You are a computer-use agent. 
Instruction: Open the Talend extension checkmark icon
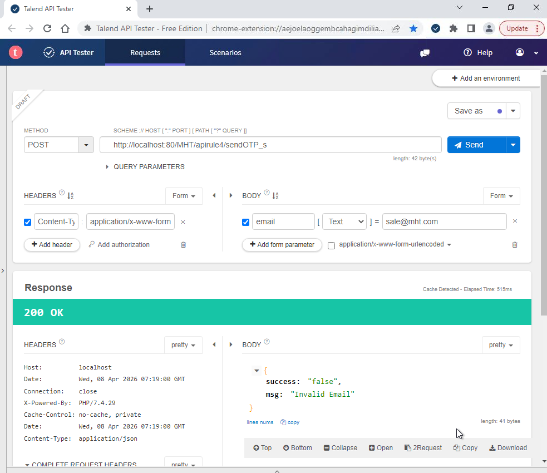(x=435, y=28)
